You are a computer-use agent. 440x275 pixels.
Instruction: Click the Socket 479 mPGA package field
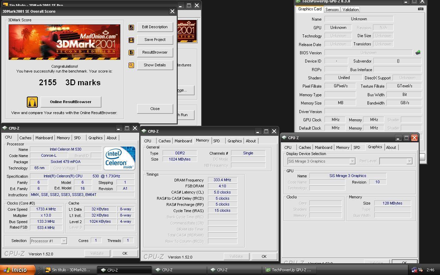66,162
